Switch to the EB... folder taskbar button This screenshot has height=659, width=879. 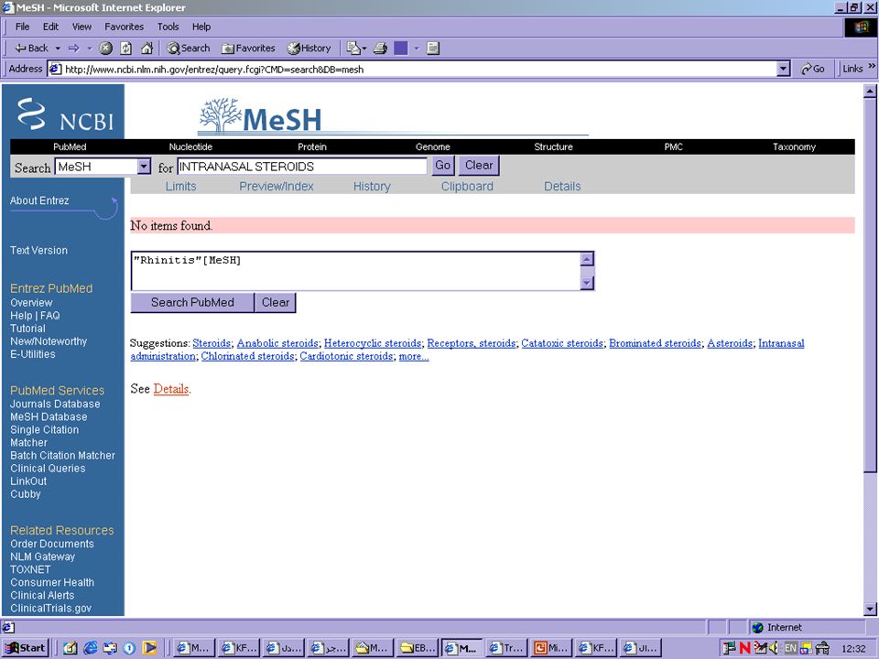[418, 648]
